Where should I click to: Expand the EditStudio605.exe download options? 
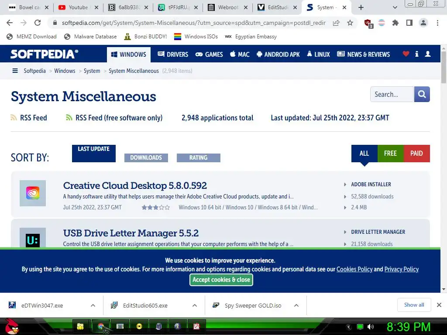click(195, 305)
